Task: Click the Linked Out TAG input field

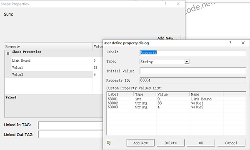Action: pyautogui.click(x=70, y=135)
